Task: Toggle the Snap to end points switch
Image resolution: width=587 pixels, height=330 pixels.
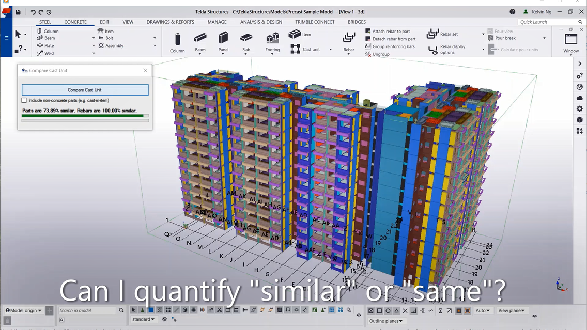Action: tap(370, 310)
